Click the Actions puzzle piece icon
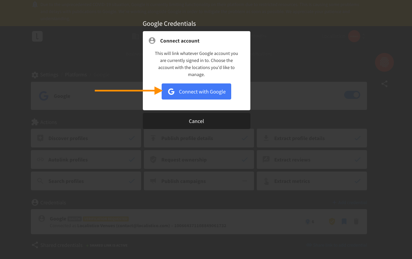The height and width of the screenshot is (259, 412). (x=35, y=122)
